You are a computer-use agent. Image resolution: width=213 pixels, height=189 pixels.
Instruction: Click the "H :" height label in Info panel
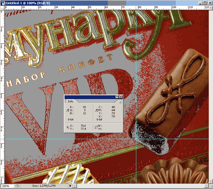(x=100, y=129)
